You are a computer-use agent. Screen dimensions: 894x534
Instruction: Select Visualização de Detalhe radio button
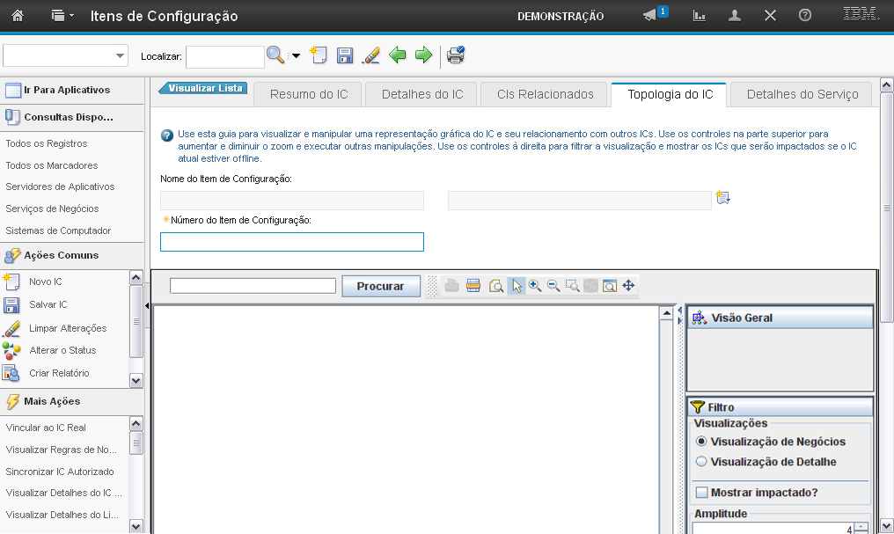tap(701, 462)
